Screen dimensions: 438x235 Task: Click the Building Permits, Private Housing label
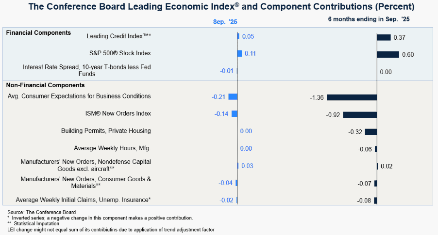(x=106, y=131)
